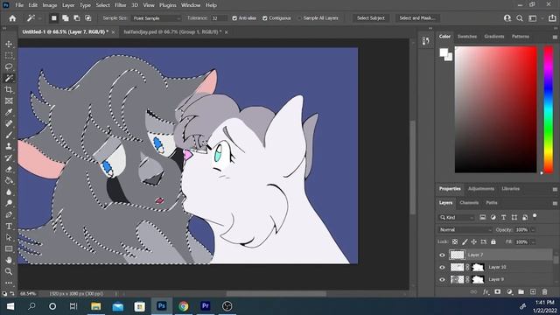This screenshot has height=315, width=560.
Task: Toggle the Anti-alias checkbox
Action: pos(234,18)
